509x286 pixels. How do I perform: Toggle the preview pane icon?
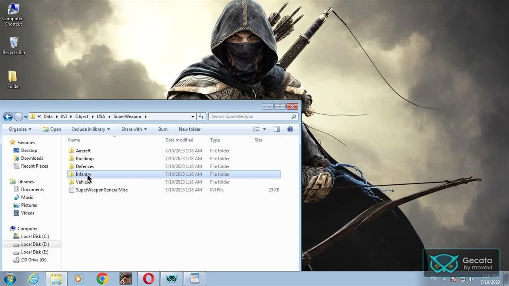point(277,129)
